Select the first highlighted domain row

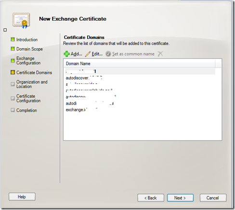click(140, 71)
